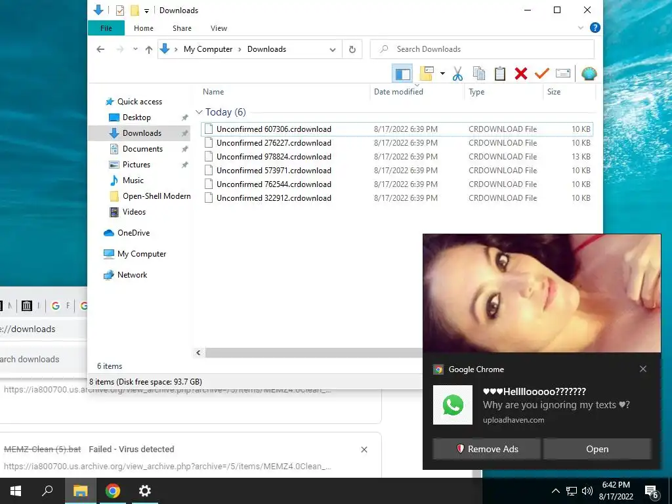Image resolution: width=672 pixels, height=504 pixels.
Task: Close the Google Chrome notification
Action: (x=643, y=369)
